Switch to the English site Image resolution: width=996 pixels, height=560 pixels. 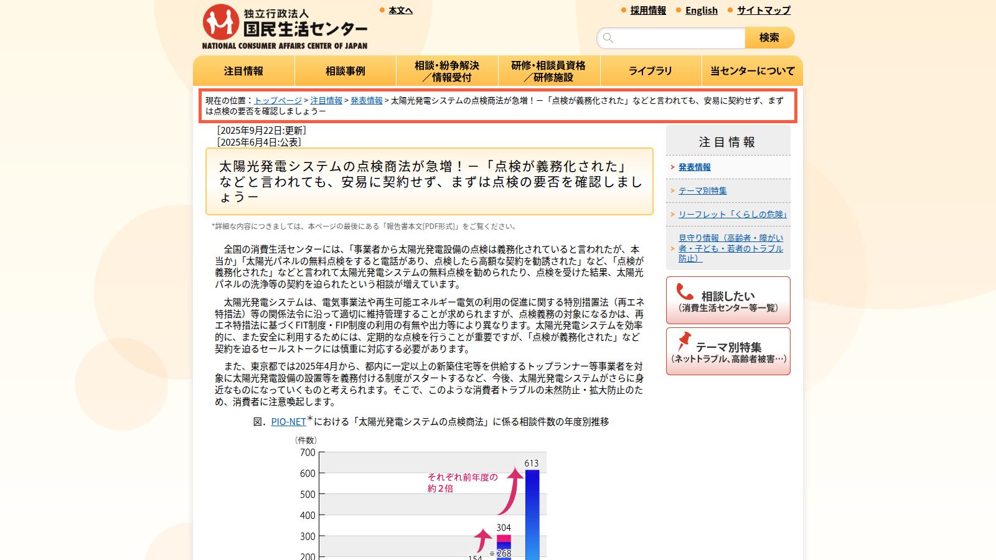click(x=702, y=11)
